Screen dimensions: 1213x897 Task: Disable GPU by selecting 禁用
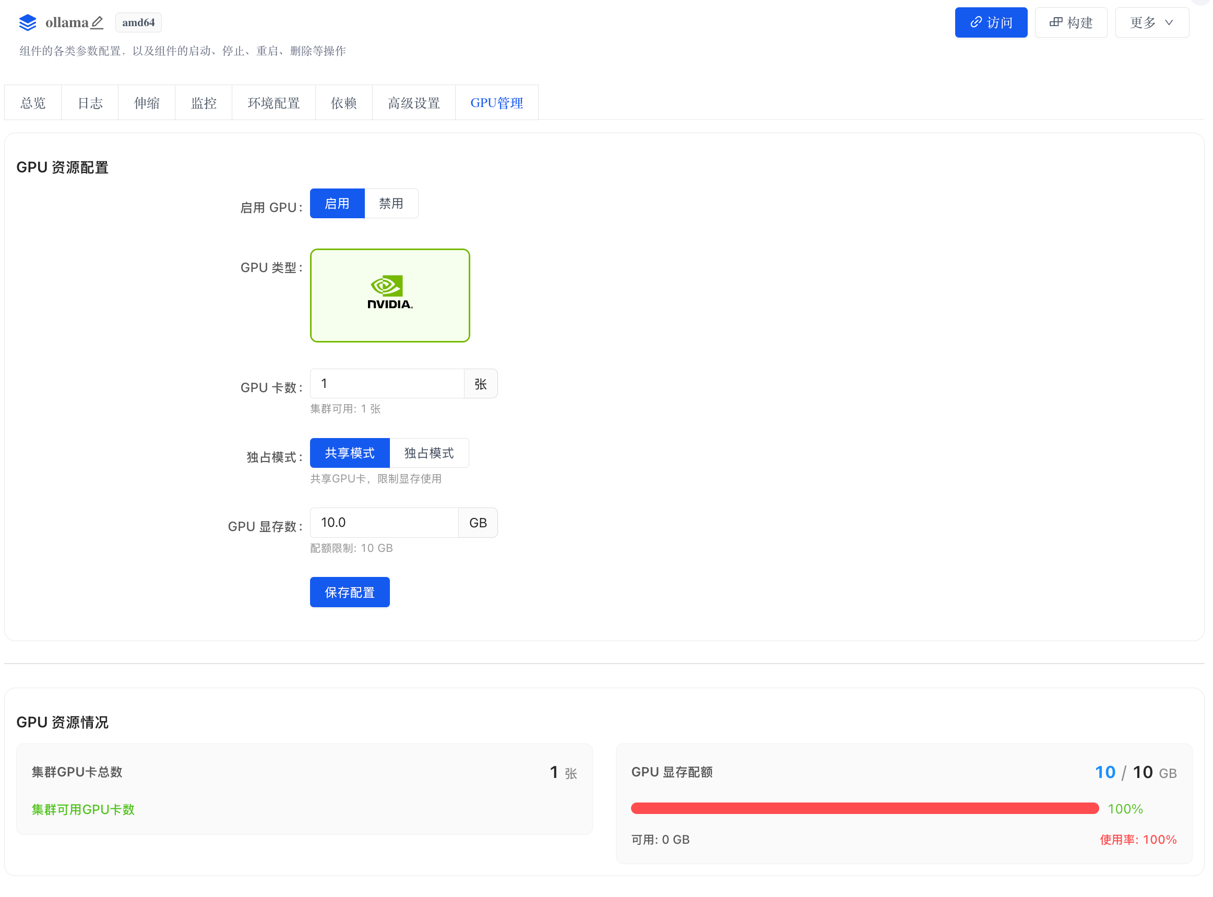[391, 203]
